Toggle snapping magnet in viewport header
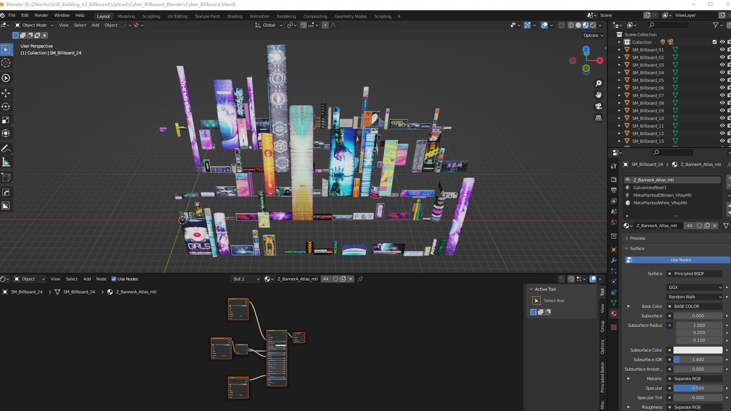Image resolution: width=731 pixels, height=411 pixels. point(303,25)
